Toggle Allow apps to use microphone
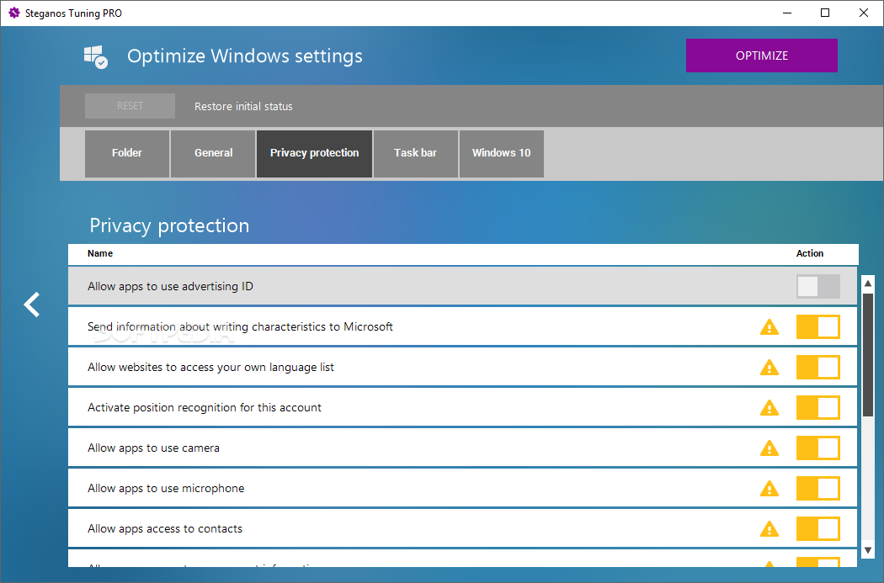 pos(818,489)
